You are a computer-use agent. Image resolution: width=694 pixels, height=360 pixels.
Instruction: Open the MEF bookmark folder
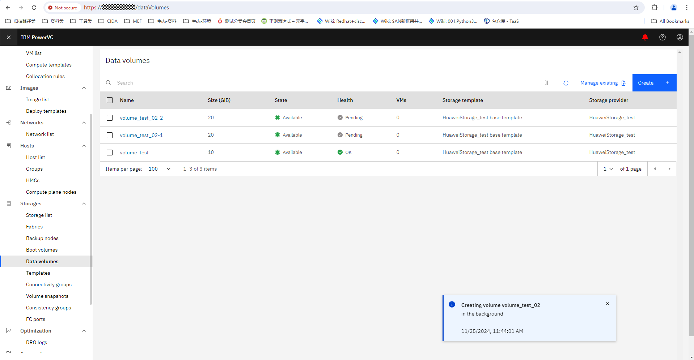coord(133,21)
